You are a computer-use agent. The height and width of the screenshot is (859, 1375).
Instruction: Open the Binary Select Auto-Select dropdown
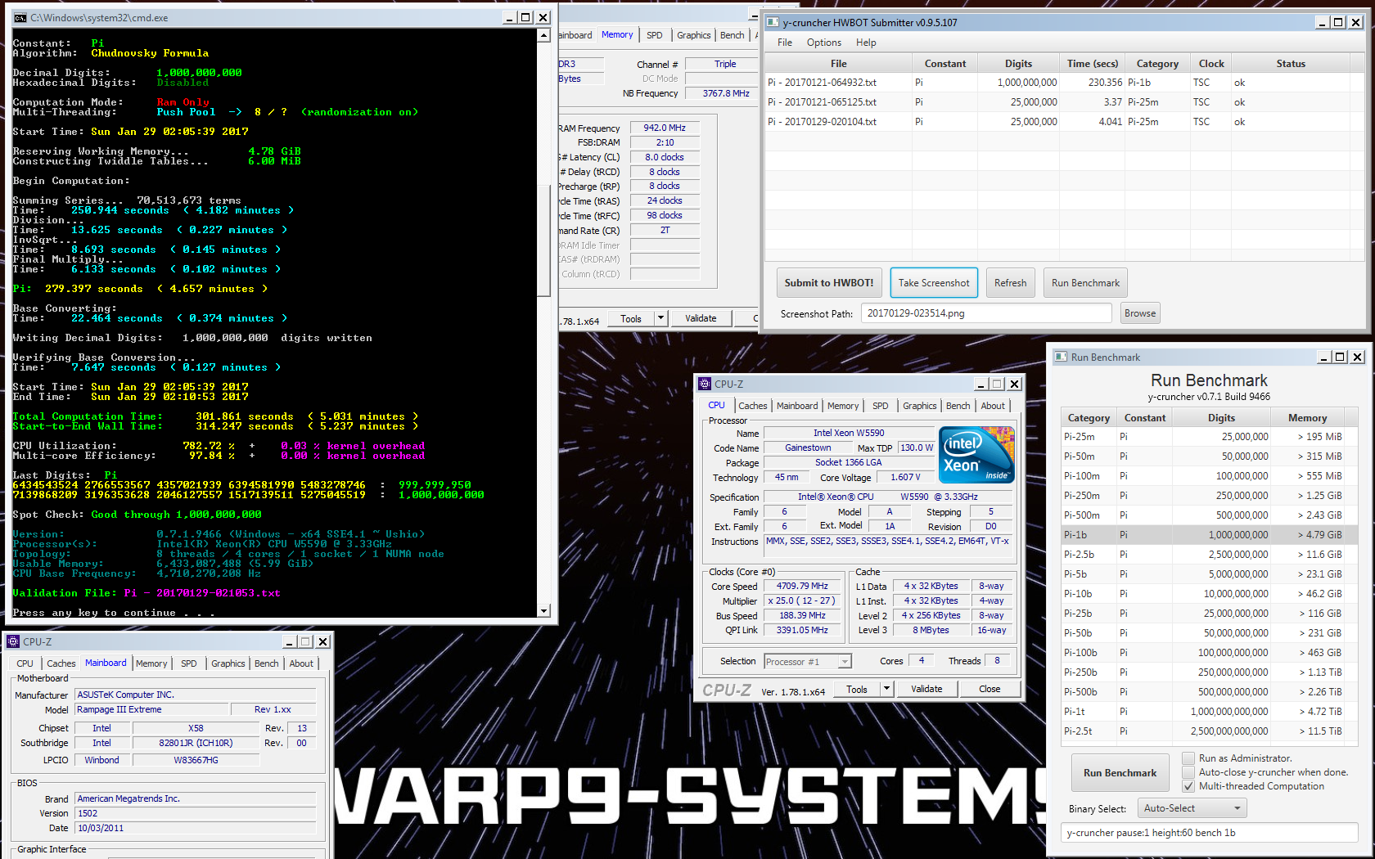click(x=1192, y=808)
